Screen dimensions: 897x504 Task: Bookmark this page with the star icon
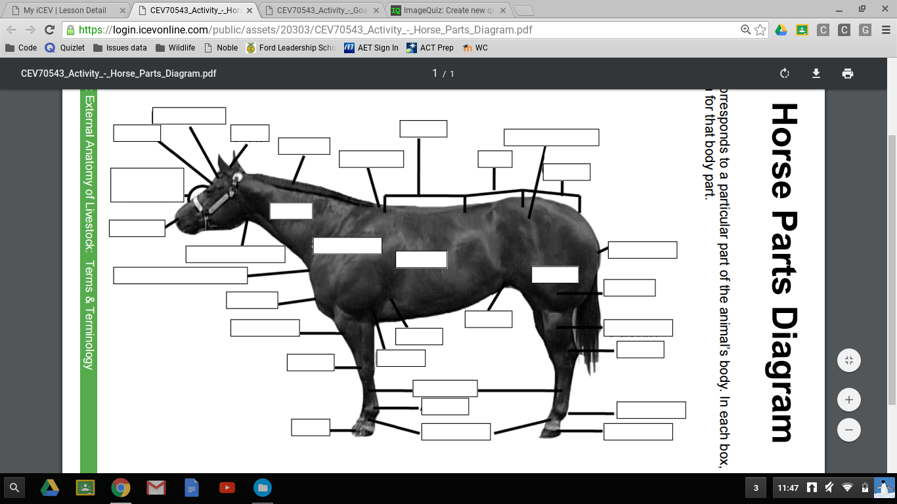(x=760, y=30)
